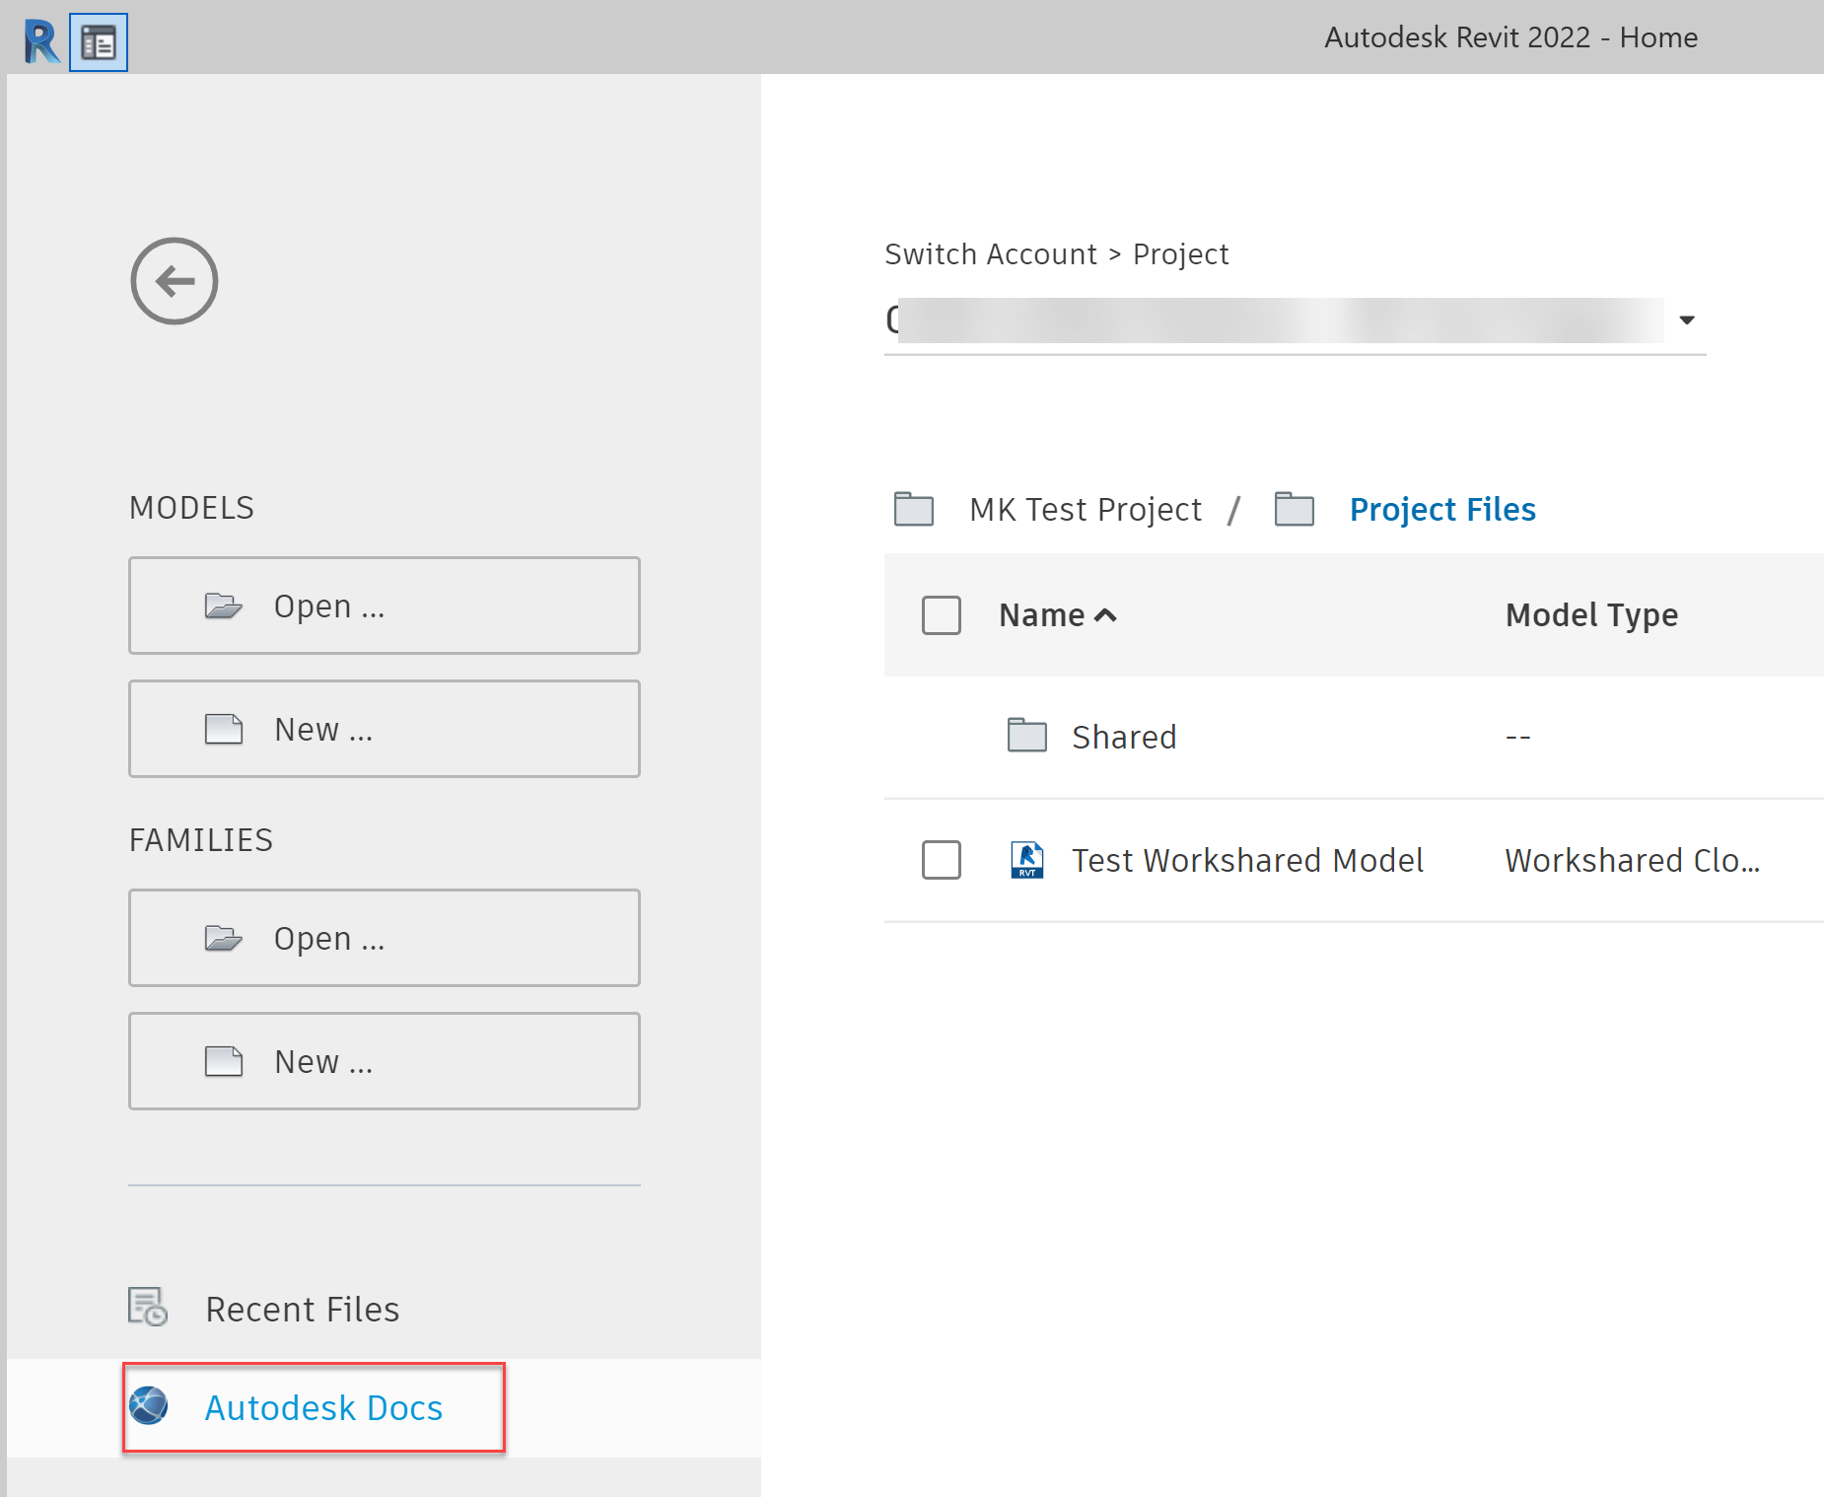Click the Shared folder icon
Screen dimensions: 1824x1497
pos(1026,736)
